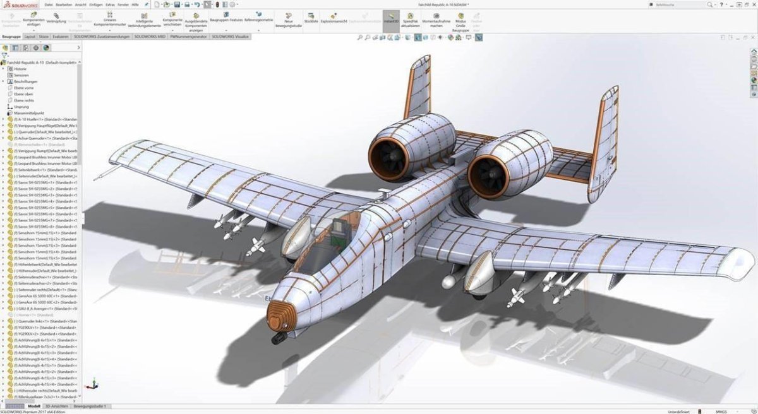Expand the Verrippung Hauptflügel node
The image size is (758, 414).
click(x=3, y=125)
